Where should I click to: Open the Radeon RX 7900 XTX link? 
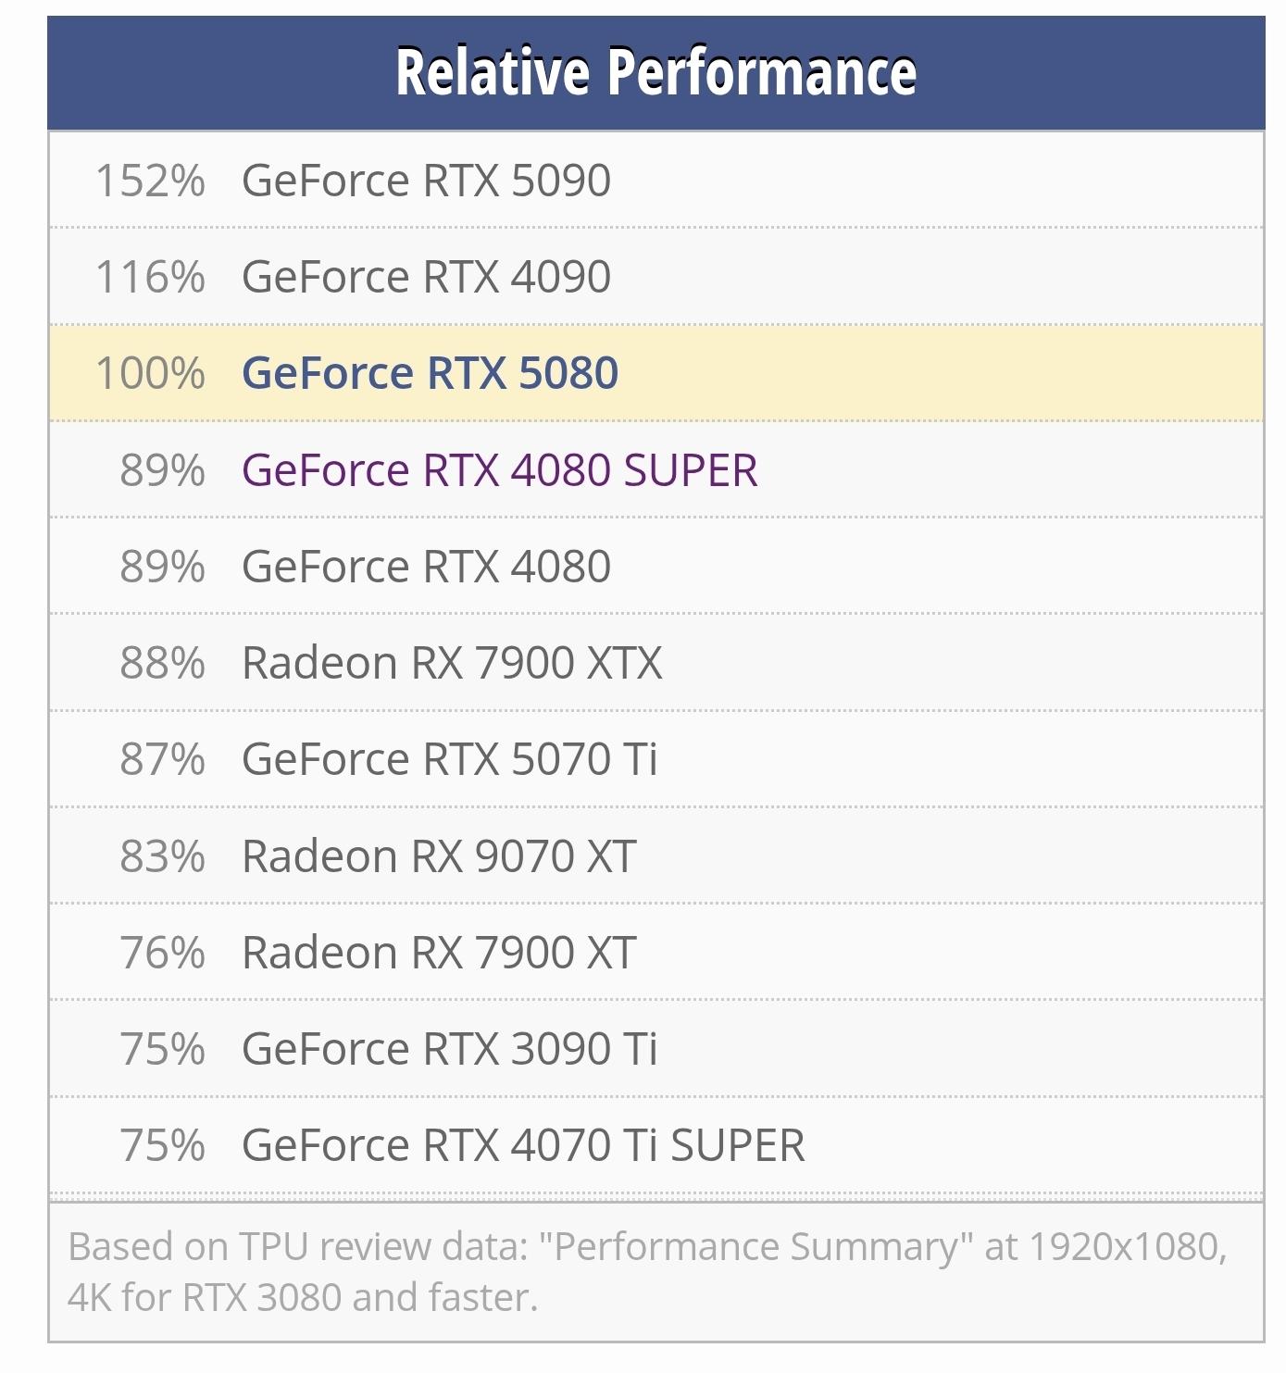pos(452,663)
